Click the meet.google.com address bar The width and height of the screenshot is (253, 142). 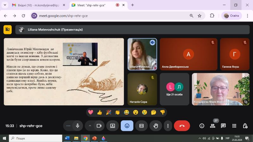111,16
